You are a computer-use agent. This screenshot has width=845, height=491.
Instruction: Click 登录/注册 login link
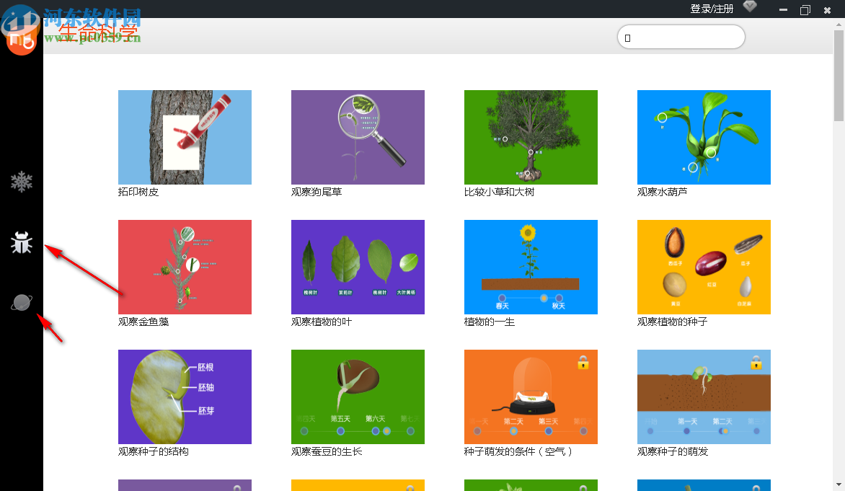[712, 9]
